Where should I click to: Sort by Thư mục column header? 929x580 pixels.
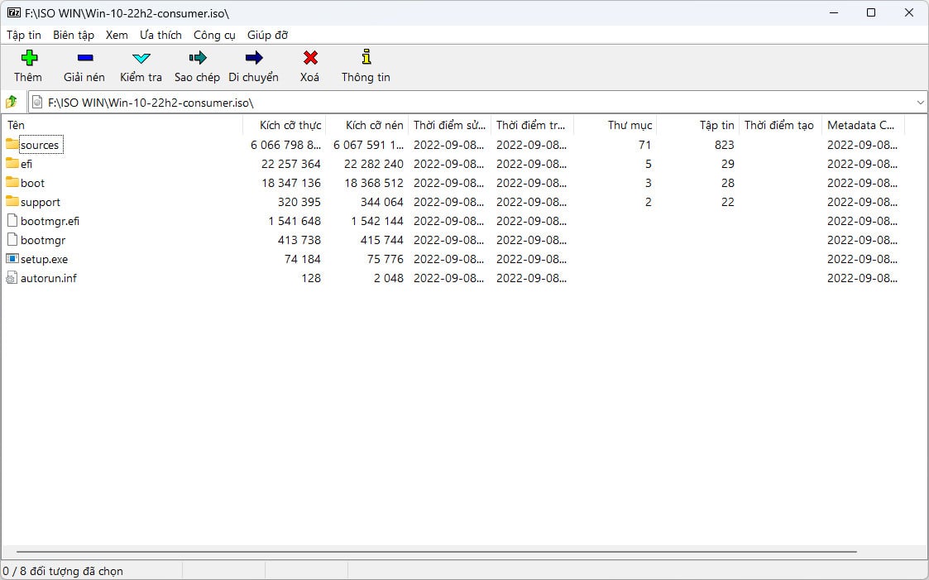[615, 125]
